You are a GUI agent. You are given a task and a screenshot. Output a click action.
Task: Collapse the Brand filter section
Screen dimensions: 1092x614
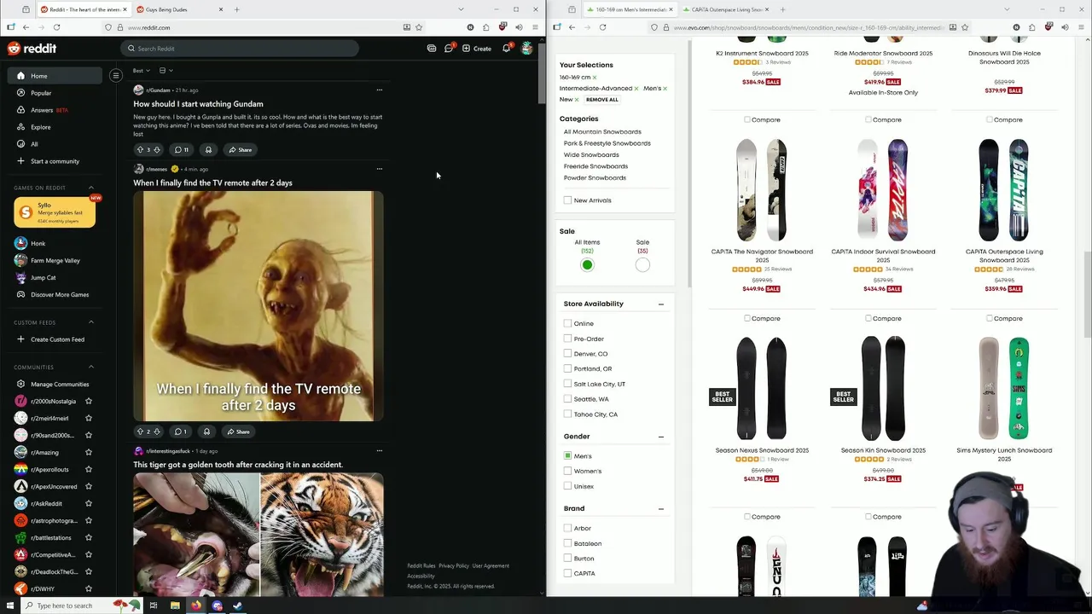[x=661, y=509]
